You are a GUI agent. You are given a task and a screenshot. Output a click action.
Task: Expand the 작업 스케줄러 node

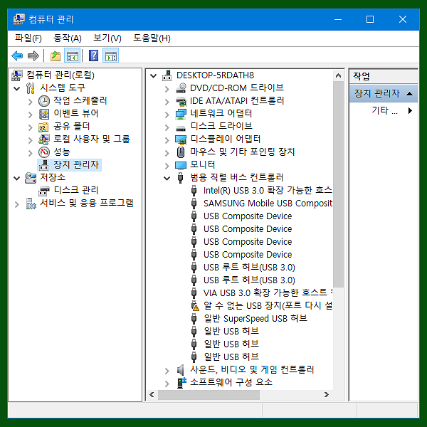tap(31, 102)
